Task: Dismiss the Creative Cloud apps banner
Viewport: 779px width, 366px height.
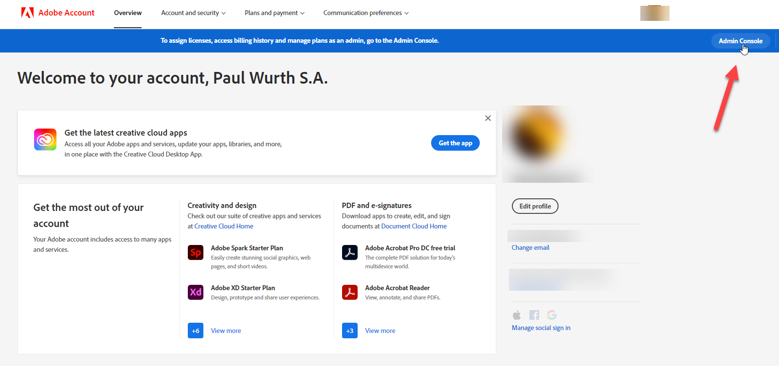Action: click(488, 118)
